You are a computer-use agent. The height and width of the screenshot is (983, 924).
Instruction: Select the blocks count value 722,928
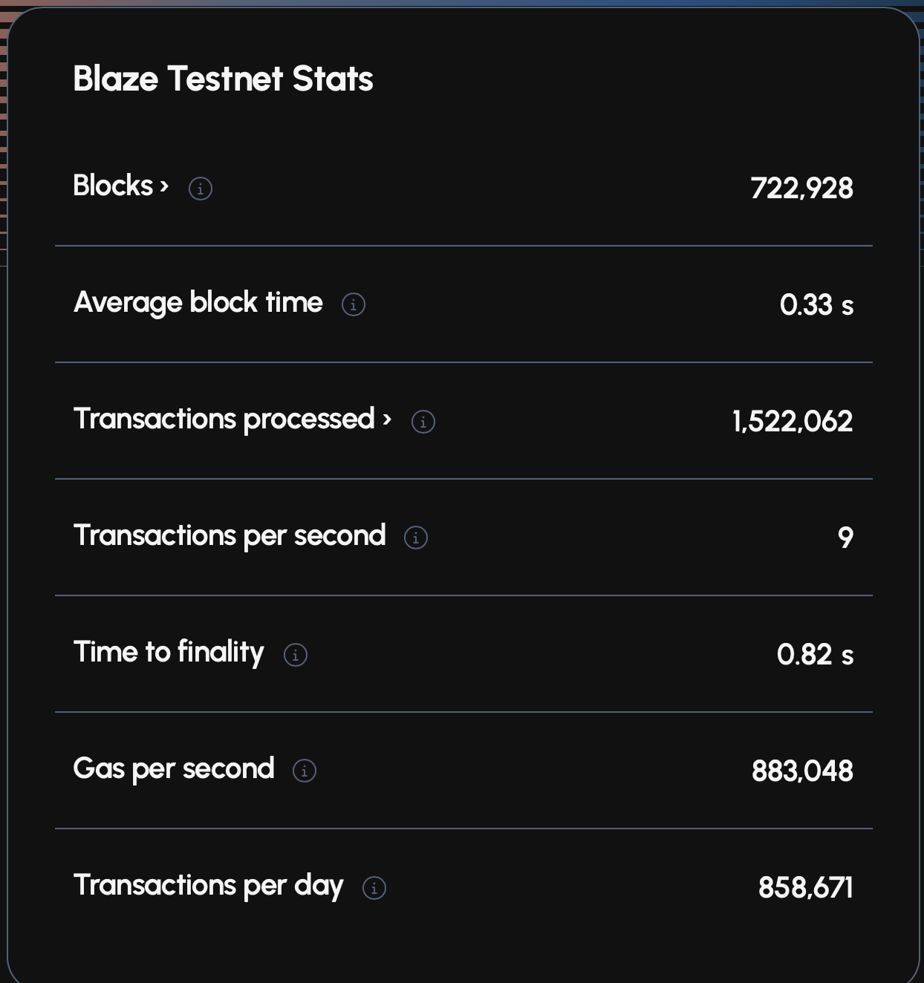[801, 189]
